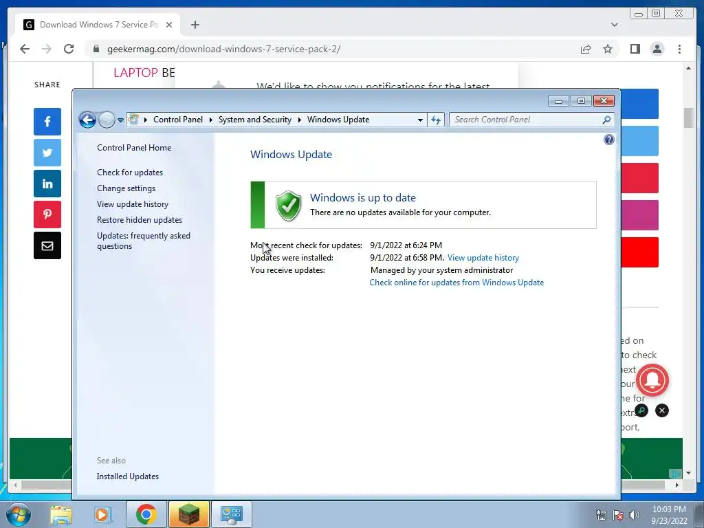This screenshot has width=704, height=528.
Task: Click the Control Panel forward arrow button
Action: [107, 120]
